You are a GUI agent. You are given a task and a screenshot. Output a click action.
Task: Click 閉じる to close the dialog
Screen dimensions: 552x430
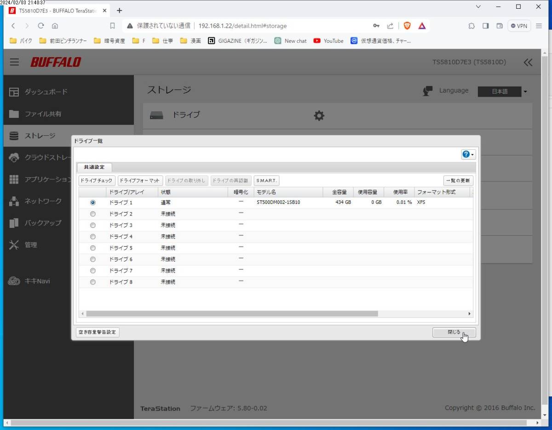click(454, 332)
